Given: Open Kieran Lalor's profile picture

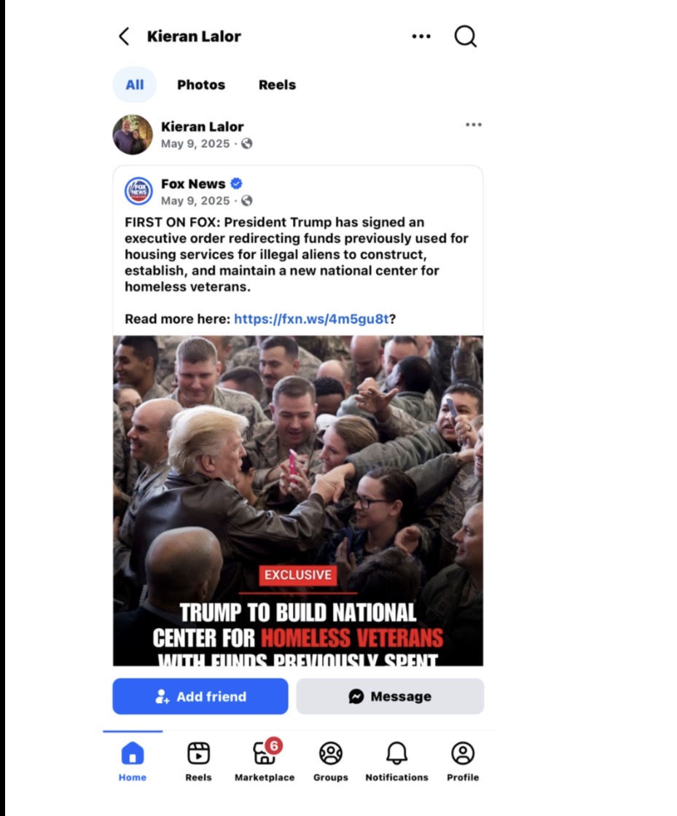Looking at the screenshot, I should 133,135.
